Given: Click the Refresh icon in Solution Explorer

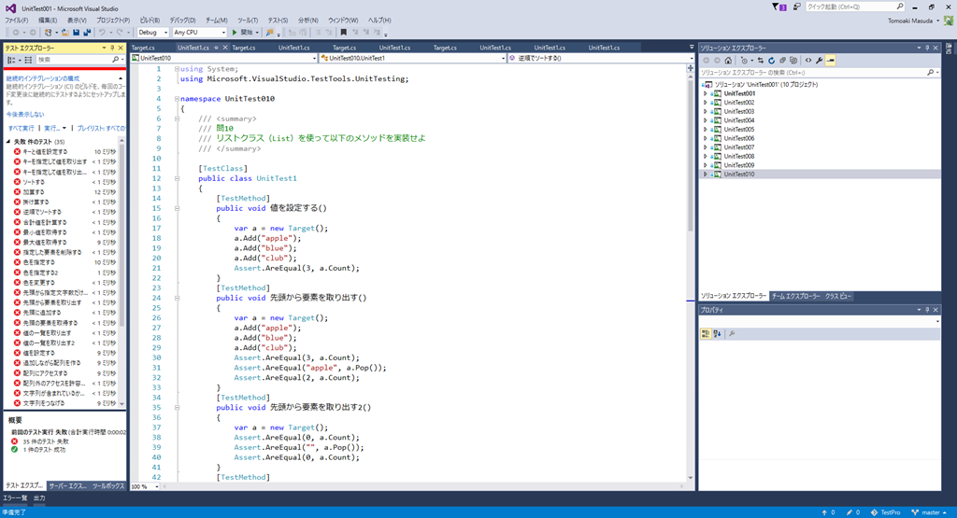Looking at the screenshot, I should (771, 60).
